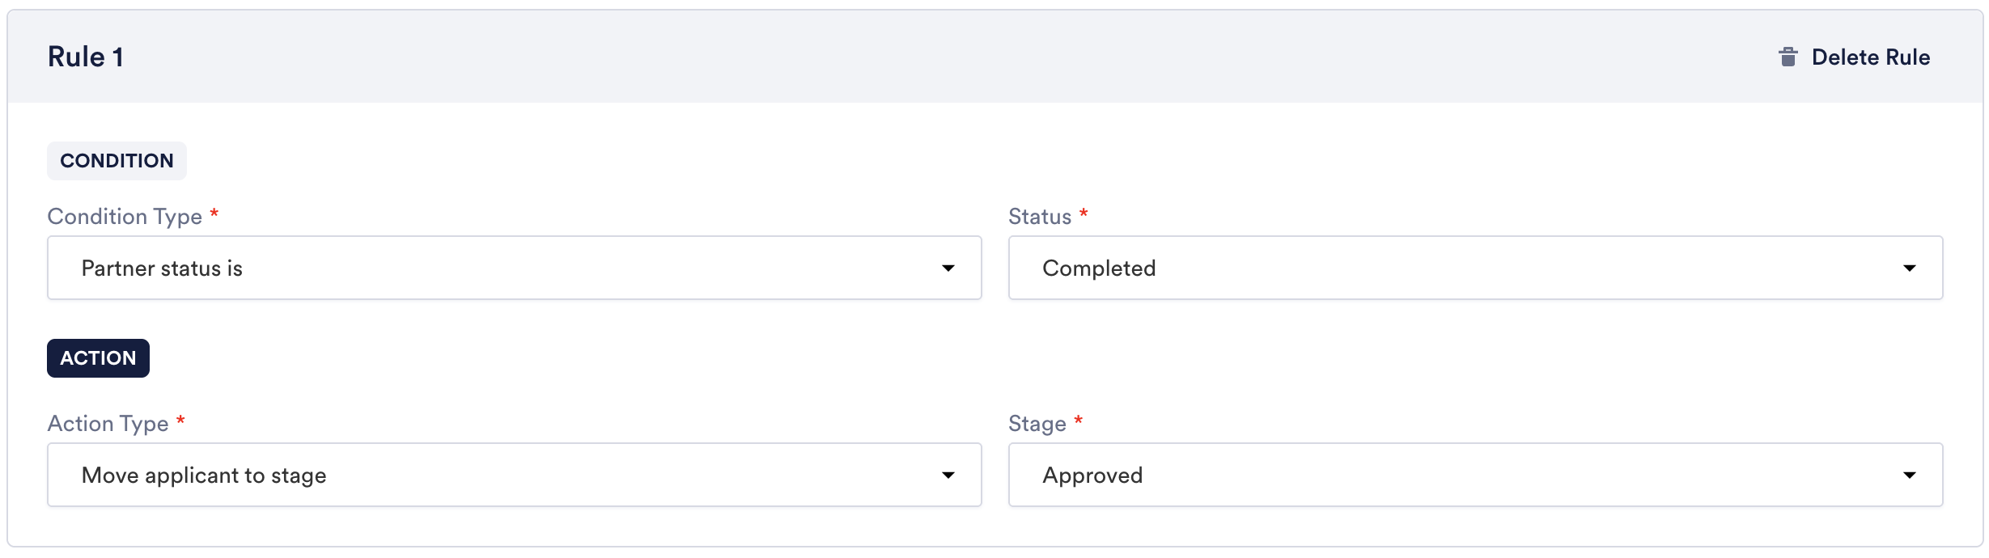Image resolution: width=1989 pixels, height=558 pixels.
Task: Click the arrow beside Move applicant to stage
Action: click(948, 476)
